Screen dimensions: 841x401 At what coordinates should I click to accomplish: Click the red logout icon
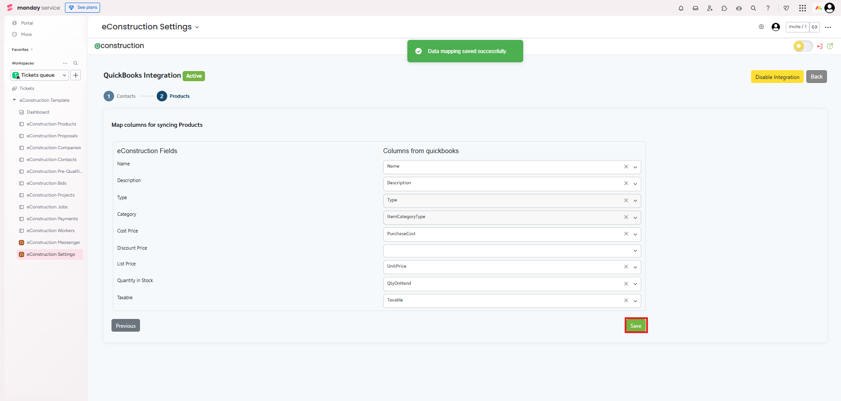[x=819, y=46]
